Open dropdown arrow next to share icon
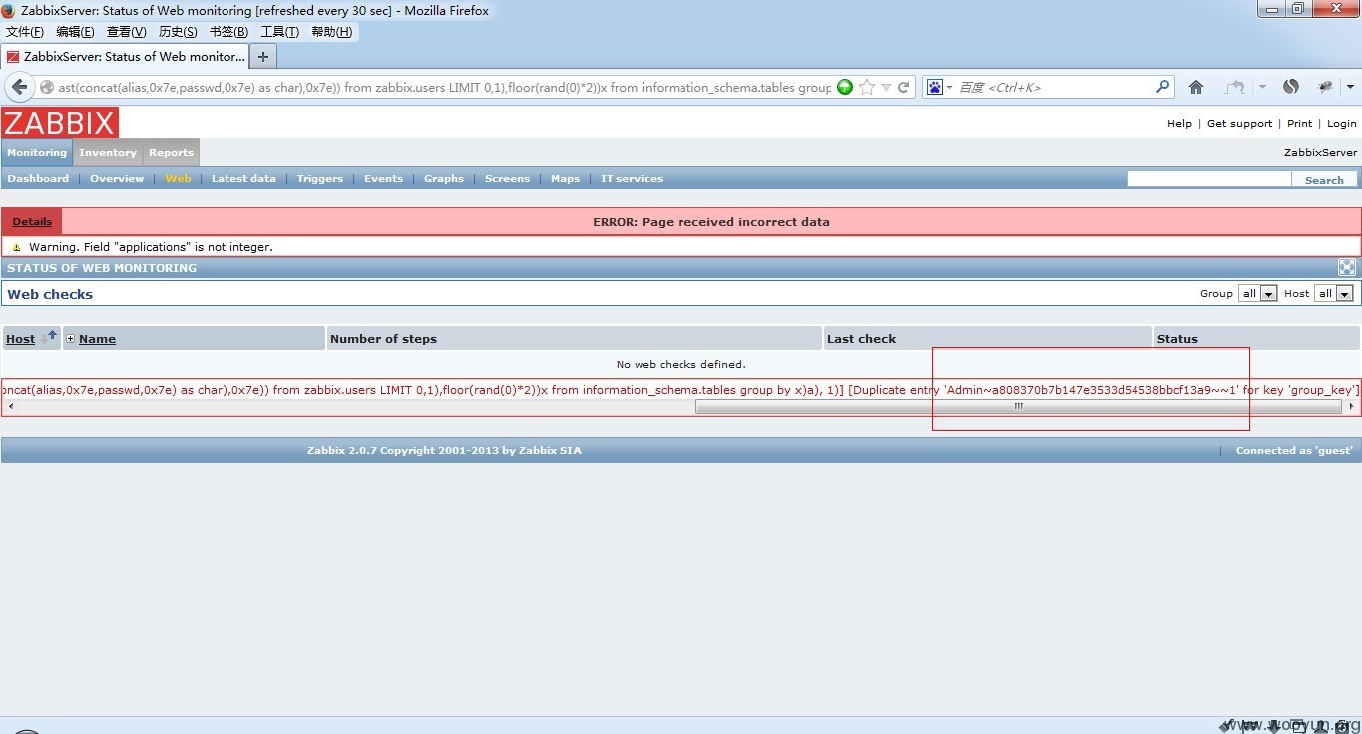 [x=1262, y=87]
